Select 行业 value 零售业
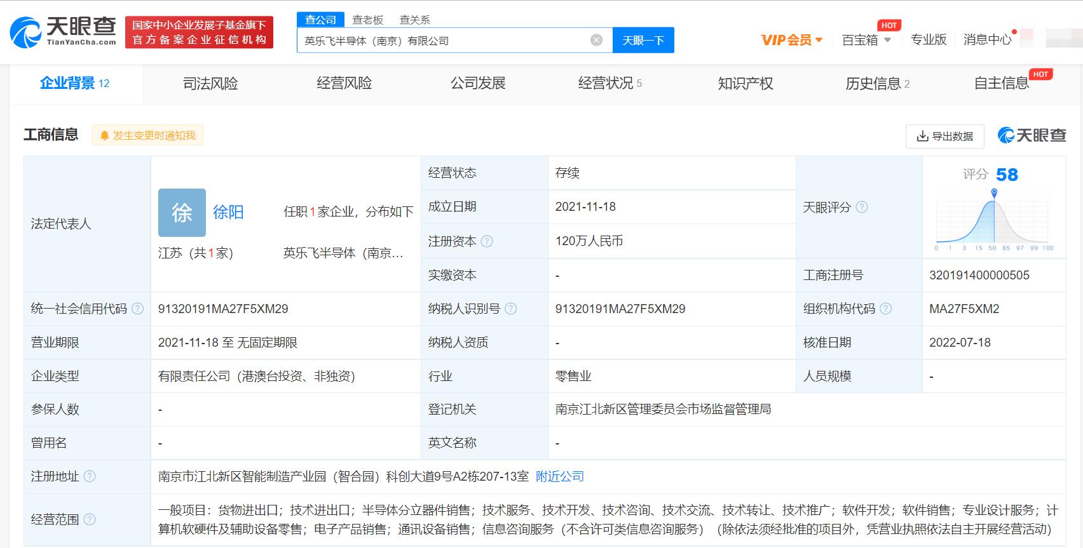 (x=573, y=376)
